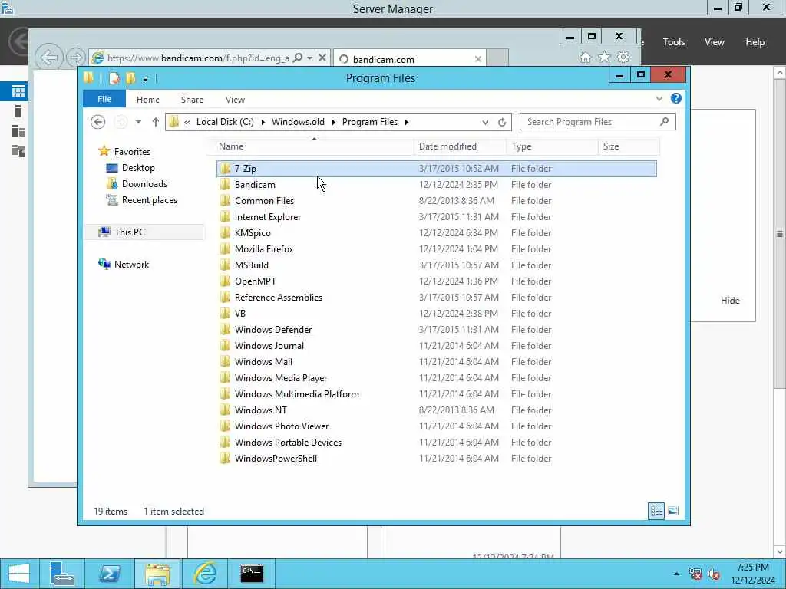Screen dimensions: 786x589
Task: Go up one folder level arrow
Action: pos(155,122)
